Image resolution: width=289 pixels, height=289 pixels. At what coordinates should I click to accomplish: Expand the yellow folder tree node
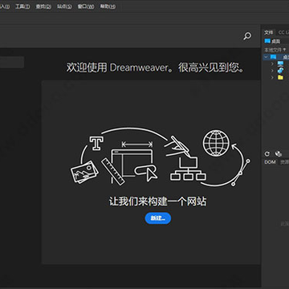pos(272,78)
